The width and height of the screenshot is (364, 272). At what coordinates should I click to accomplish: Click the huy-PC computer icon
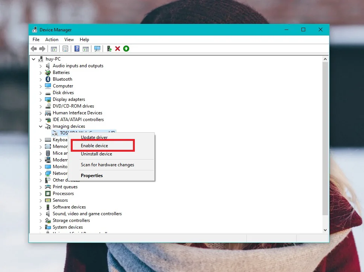[x=40, y=59]
